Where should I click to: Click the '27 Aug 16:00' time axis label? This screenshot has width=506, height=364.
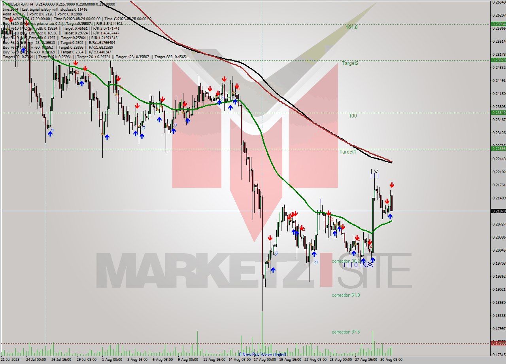pos(366,360)
